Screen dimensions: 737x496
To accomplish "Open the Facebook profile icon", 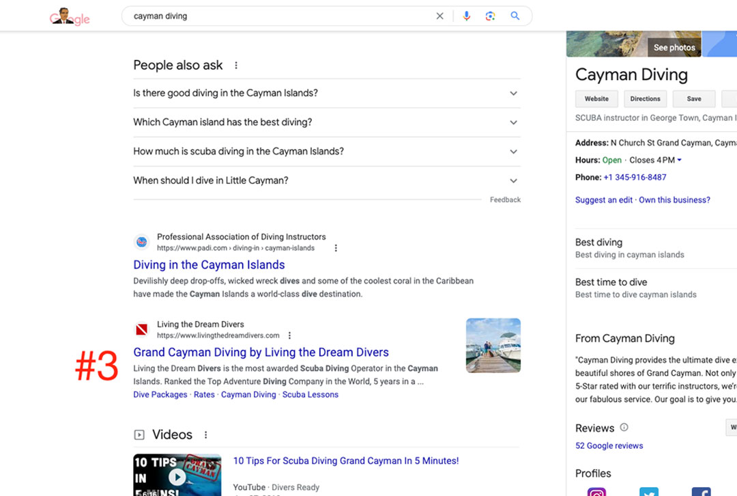I will coord(701,492).
